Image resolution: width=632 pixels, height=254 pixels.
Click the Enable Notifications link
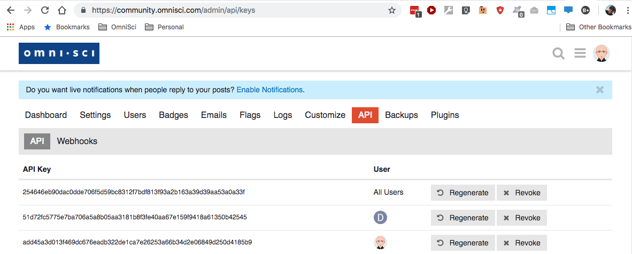pos(269,90)
